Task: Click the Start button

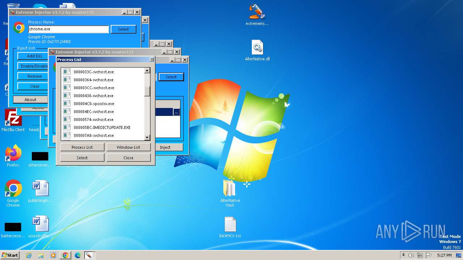Action: (10, 255)
